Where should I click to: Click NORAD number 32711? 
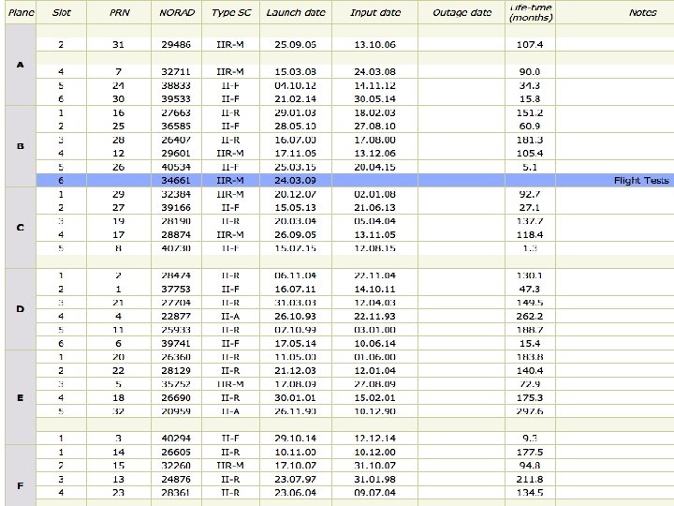pos(176,71)
